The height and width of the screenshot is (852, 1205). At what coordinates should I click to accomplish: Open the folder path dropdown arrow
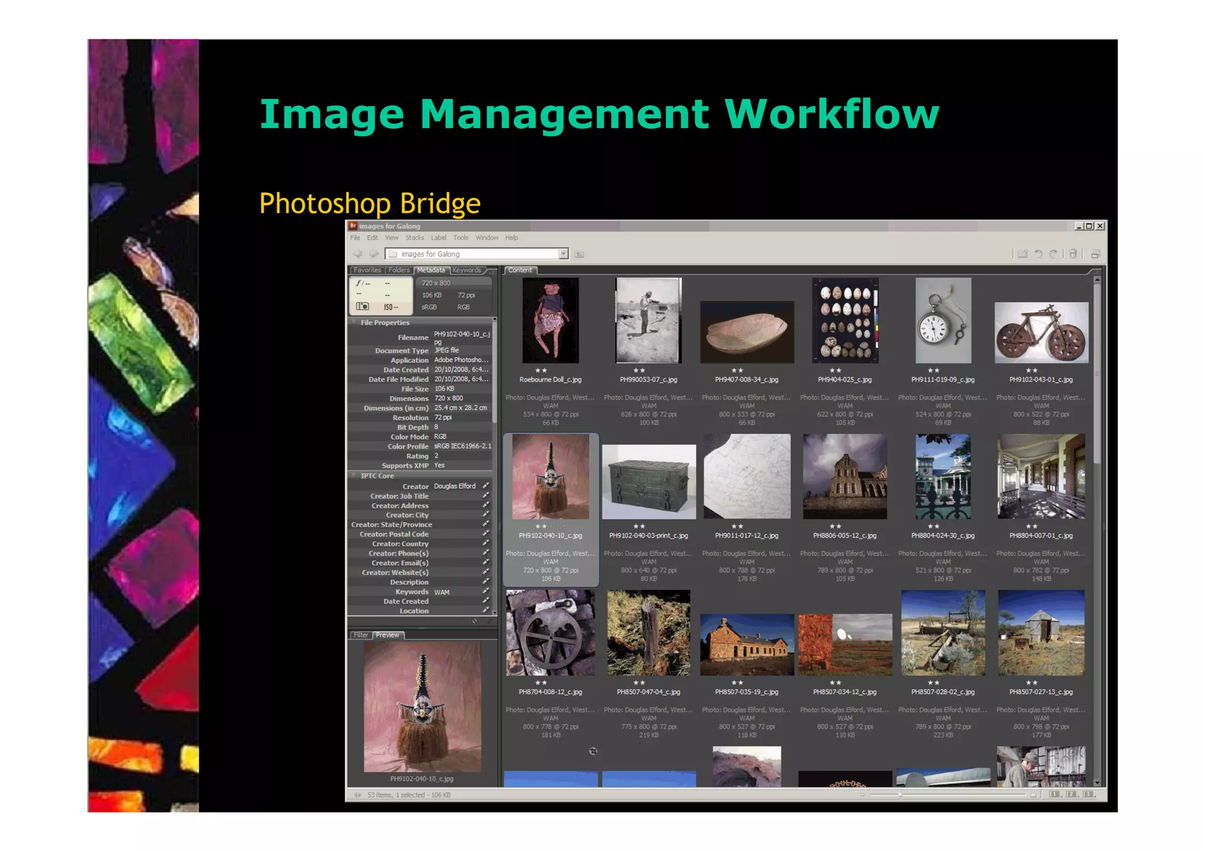pos(563,254)
